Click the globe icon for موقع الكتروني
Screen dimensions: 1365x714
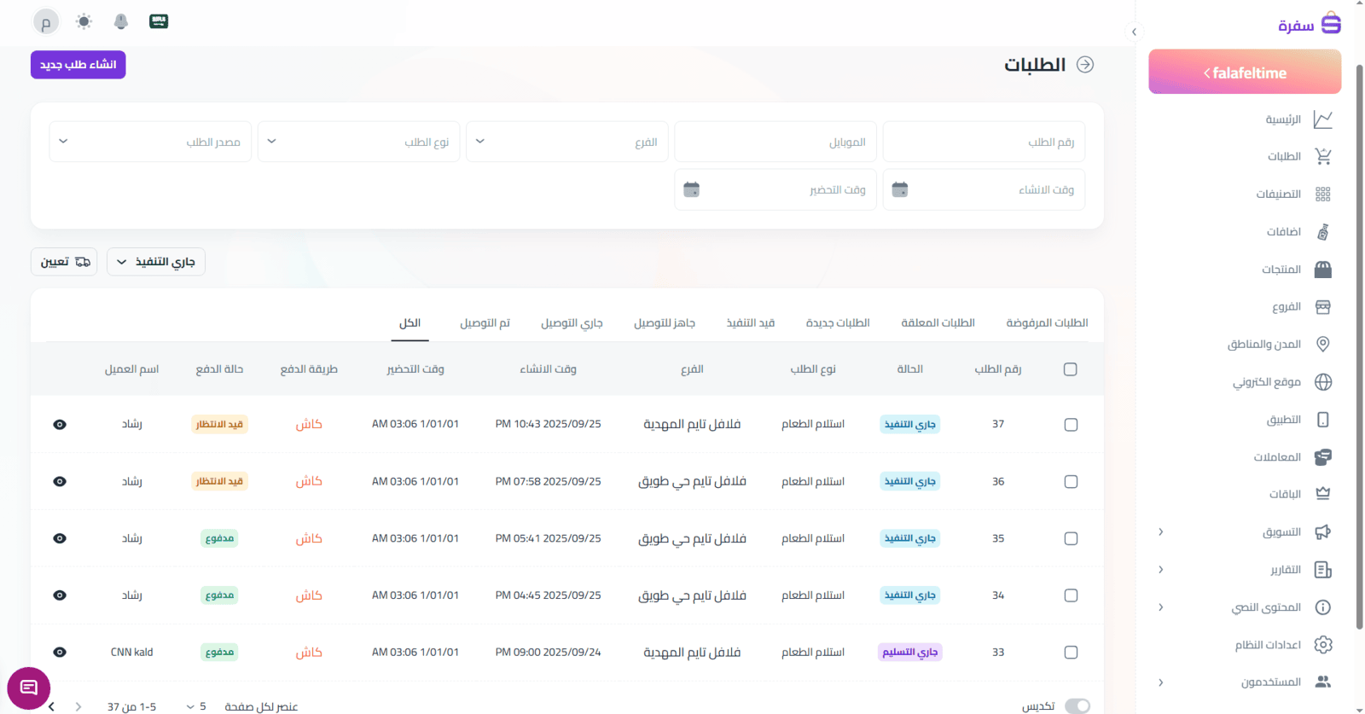pyautogui.click(x=1323, y=382)
